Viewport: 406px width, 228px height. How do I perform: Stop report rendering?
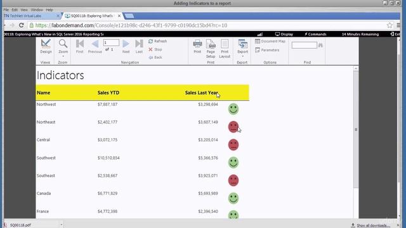pyautogui.click(x=155, y=49)
